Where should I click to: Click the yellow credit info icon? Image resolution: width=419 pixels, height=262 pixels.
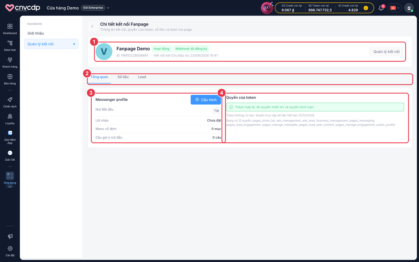coord(366,8)
